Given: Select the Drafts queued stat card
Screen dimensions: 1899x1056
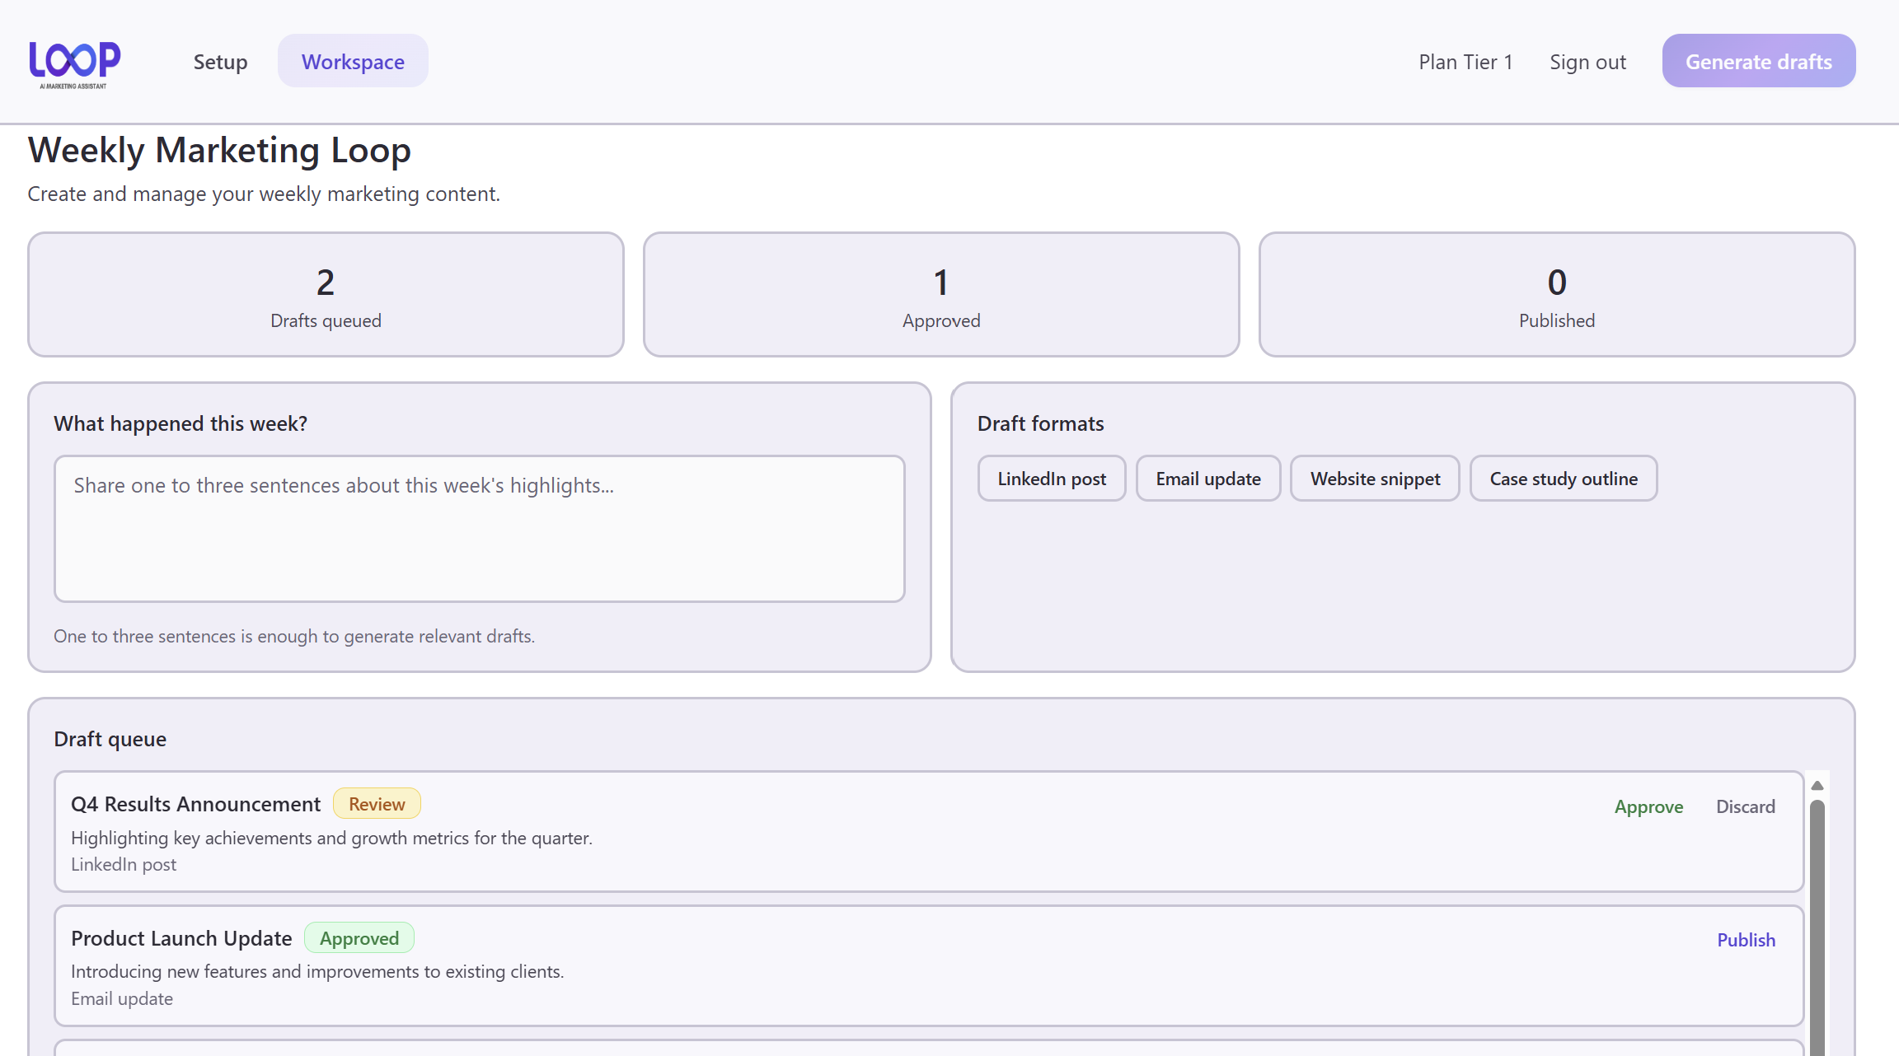Looking at the screenshot, I should pyautogui.click(x=326, y=294).
